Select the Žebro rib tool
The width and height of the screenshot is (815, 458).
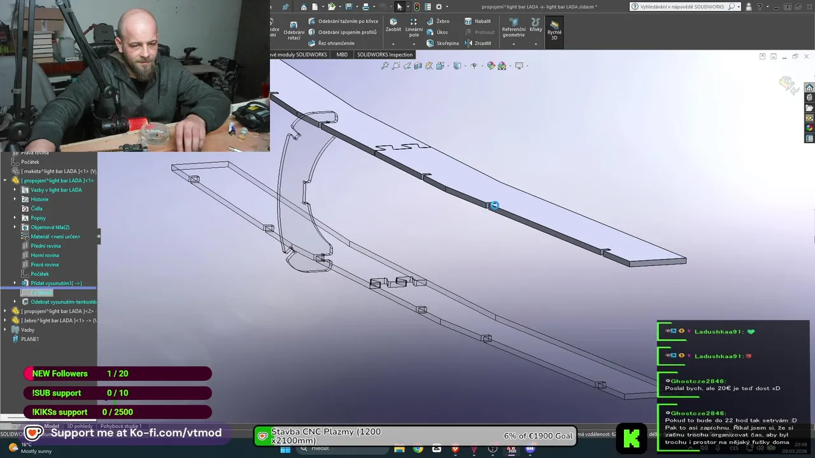click(x=438, y=21)
